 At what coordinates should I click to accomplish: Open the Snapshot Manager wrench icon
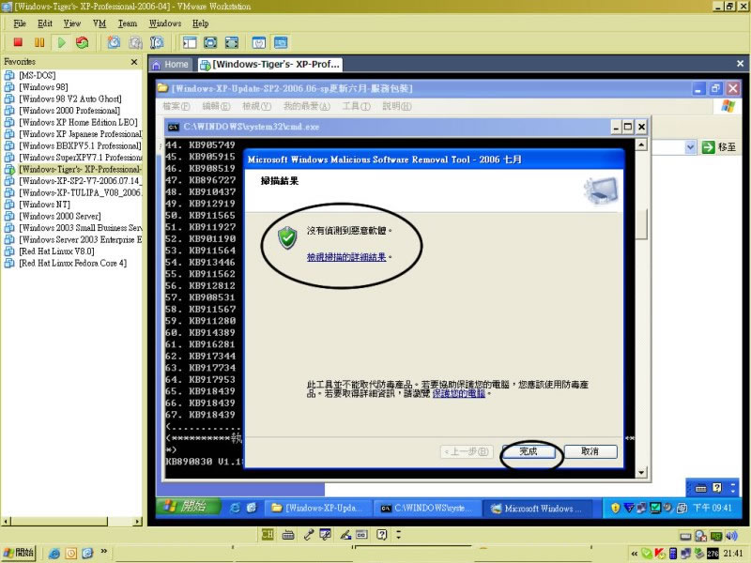[157, 42]
